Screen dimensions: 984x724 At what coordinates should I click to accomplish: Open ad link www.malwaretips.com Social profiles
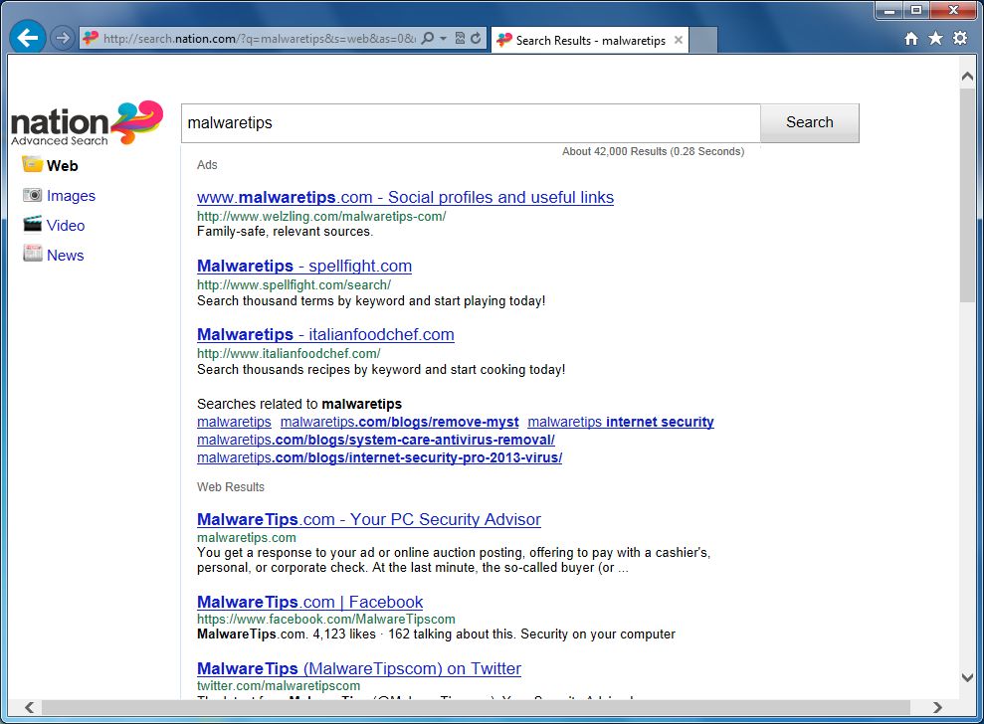[405, 197]
